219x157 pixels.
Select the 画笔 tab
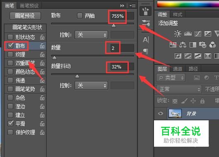(x=10, y=6)
